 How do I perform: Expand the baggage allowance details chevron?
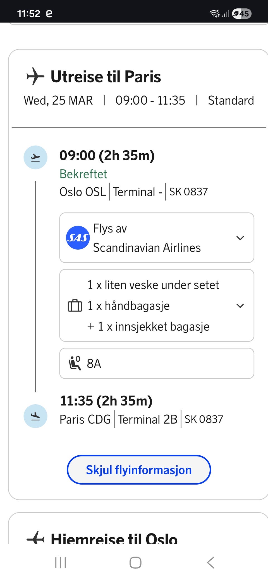pyautogui.click(x=240, y=306)
